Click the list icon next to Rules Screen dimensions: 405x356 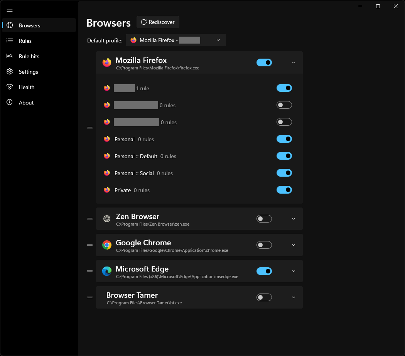tap(10, 40)
